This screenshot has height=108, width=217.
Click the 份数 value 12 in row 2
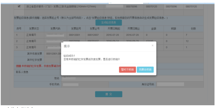[187, 41]
